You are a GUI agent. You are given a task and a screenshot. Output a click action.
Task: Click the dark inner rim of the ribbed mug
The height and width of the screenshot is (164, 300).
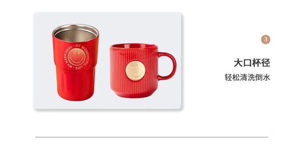[134, 46]
